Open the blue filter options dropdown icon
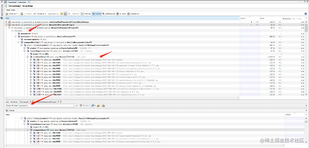The image size is (309, 148). click(x=94, y=106)
